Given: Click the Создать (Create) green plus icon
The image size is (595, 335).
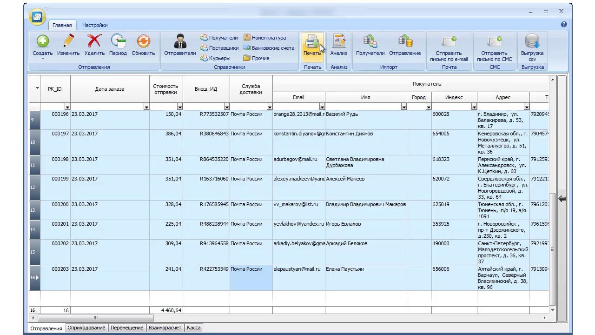Looking at the screenshot, I should (43, 41).
